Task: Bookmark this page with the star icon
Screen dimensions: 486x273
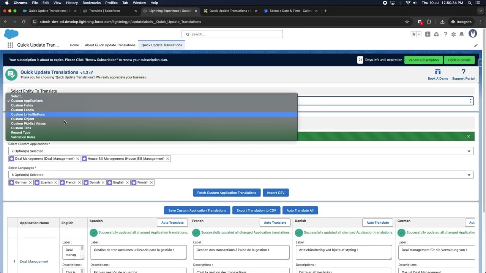Action: pos(407,22)
